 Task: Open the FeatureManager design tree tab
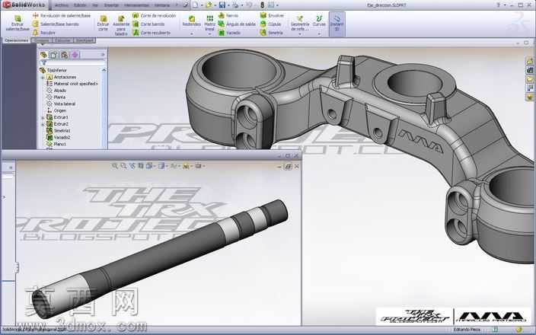(x=43, y=55)
